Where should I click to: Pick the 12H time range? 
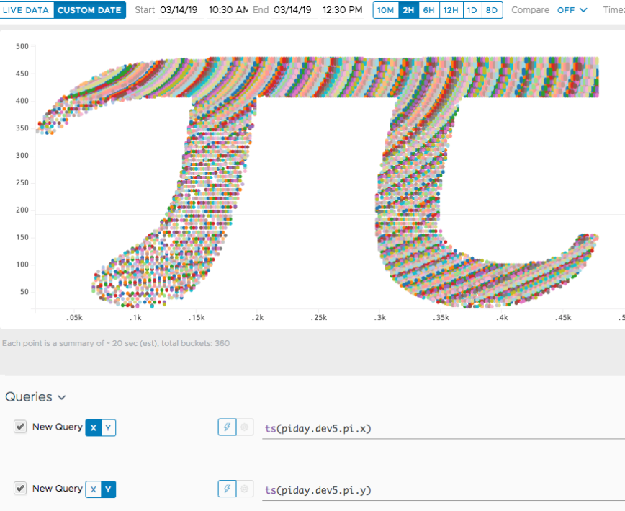450,10
